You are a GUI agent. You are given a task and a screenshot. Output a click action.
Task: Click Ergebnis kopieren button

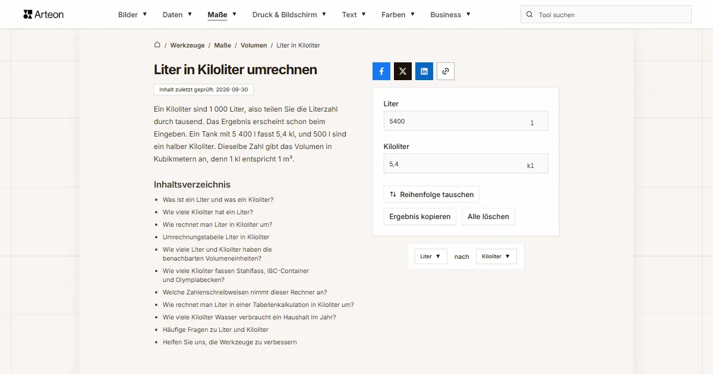[420, 217]
